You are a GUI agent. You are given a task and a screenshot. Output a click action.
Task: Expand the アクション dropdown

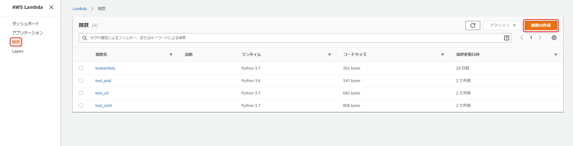502,25
